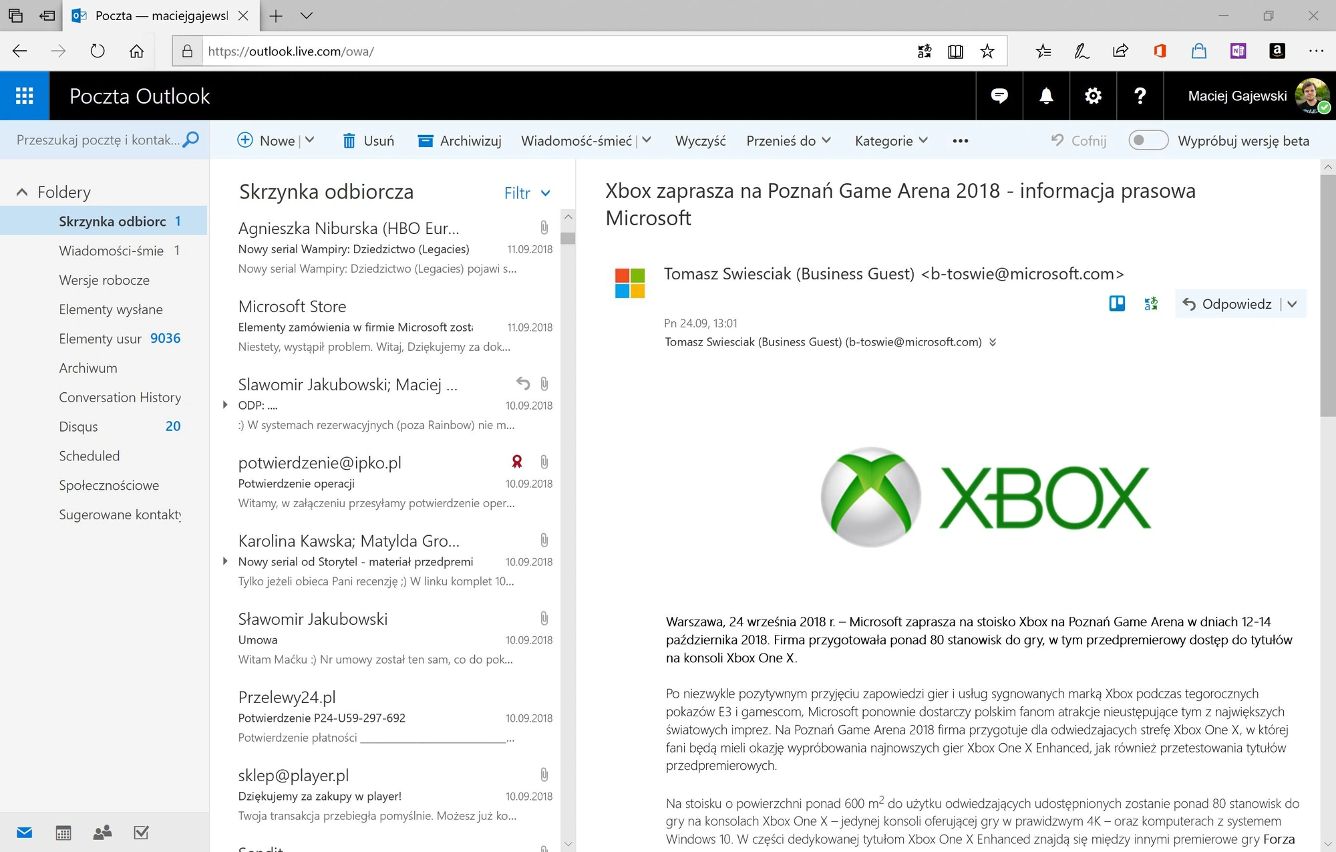Open the OneNote extension icon
This screenshot has height=852, width=1336.
(1238, 51)
